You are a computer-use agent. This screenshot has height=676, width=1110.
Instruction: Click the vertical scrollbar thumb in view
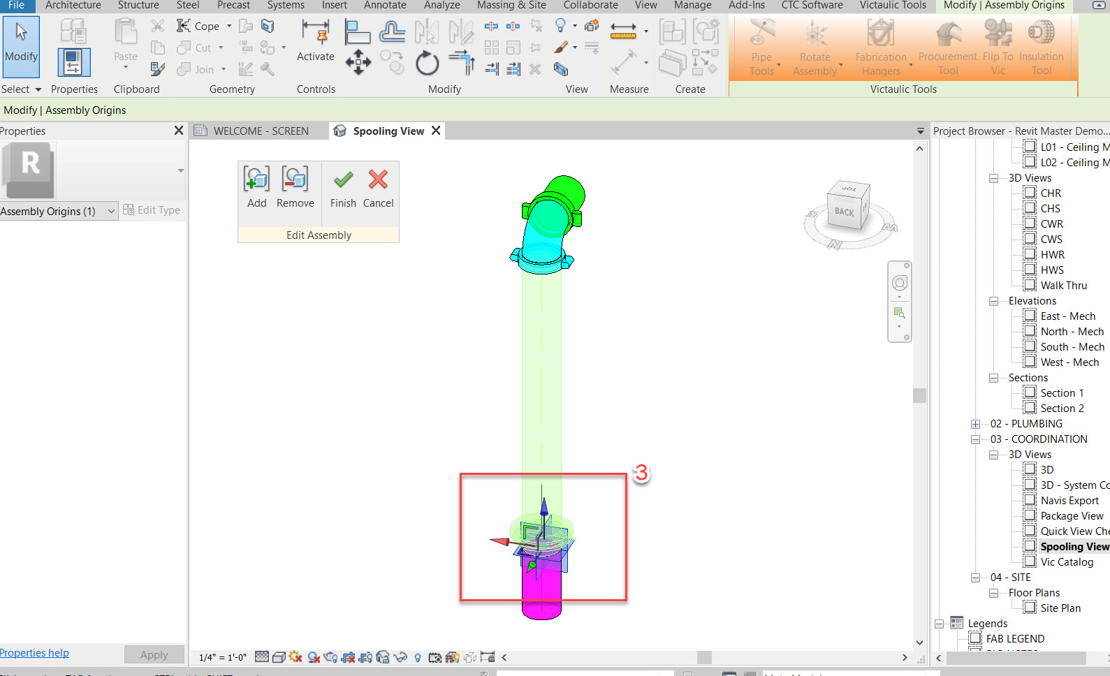[x=919, y=395]
